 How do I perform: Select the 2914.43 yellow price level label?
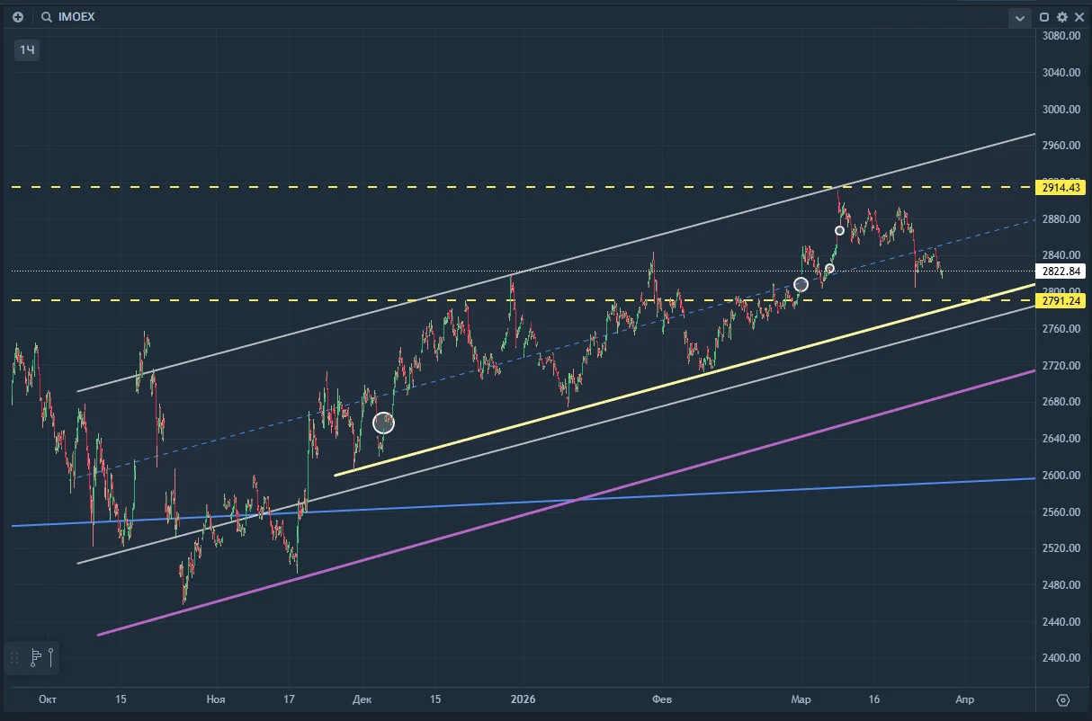click(1061, 188)
